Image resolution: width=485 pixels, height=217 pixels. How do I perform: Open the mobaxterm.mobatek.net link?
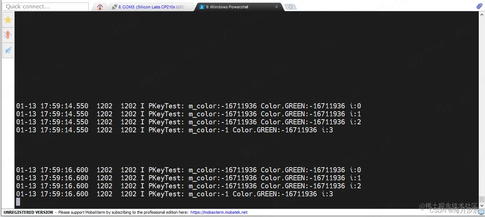coord(219,212)
